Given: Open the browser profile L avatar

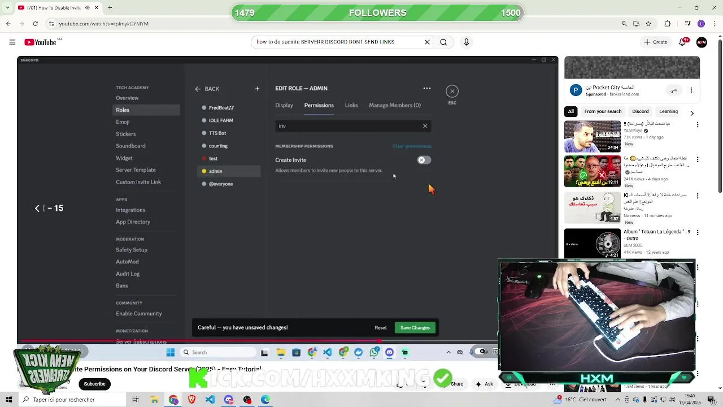Looking at the screenshot, I should pyautogui.click(x=701, y=24).
